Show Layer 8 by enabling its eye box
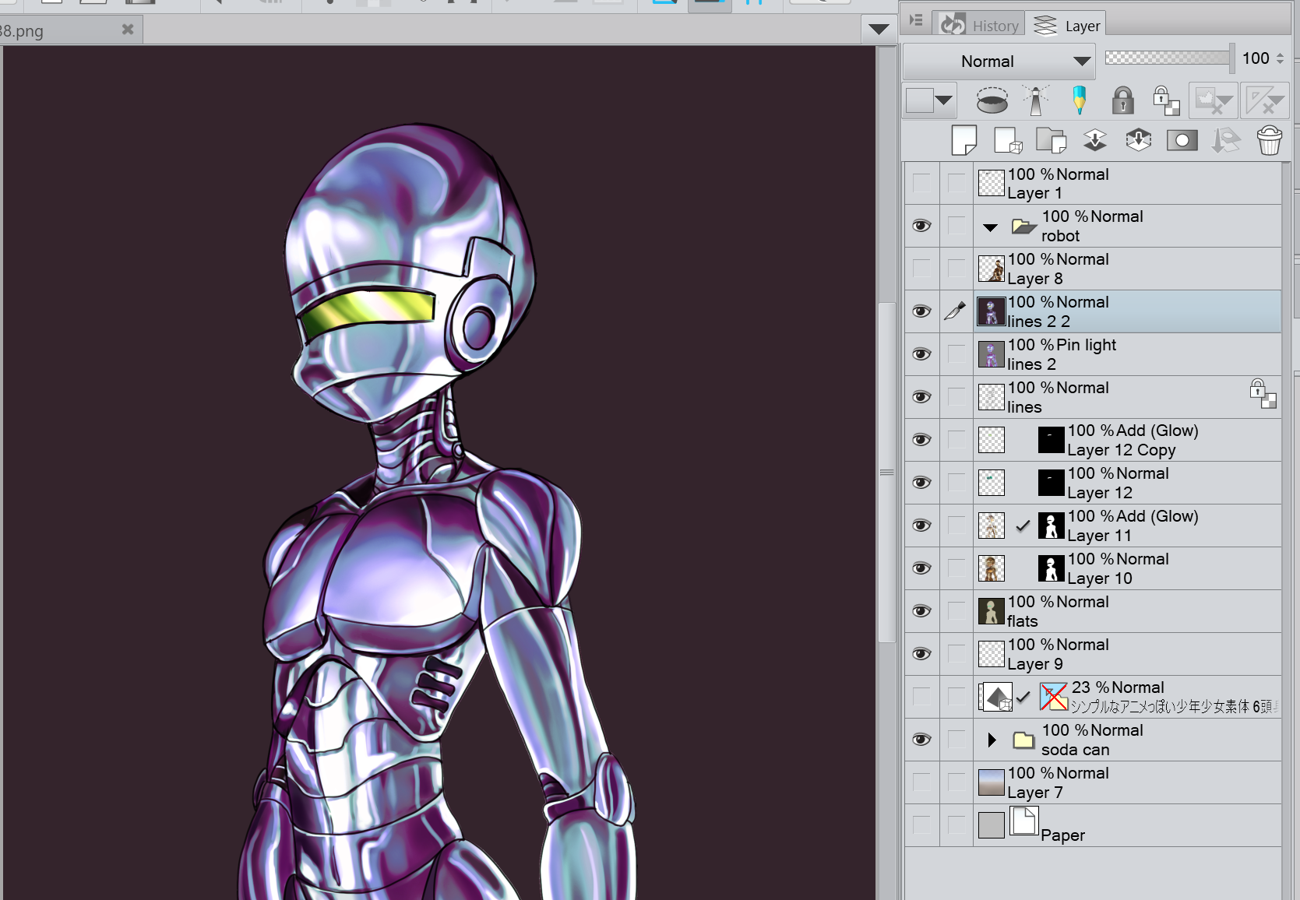Image resolution: width=1300 pixels, height=900 pixels. [921, 269]
